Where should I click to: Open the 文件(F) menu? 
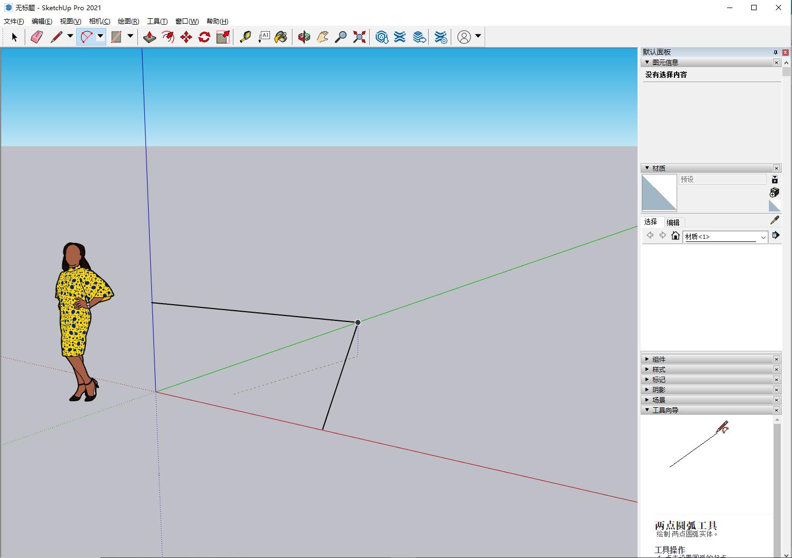[14, 21]
